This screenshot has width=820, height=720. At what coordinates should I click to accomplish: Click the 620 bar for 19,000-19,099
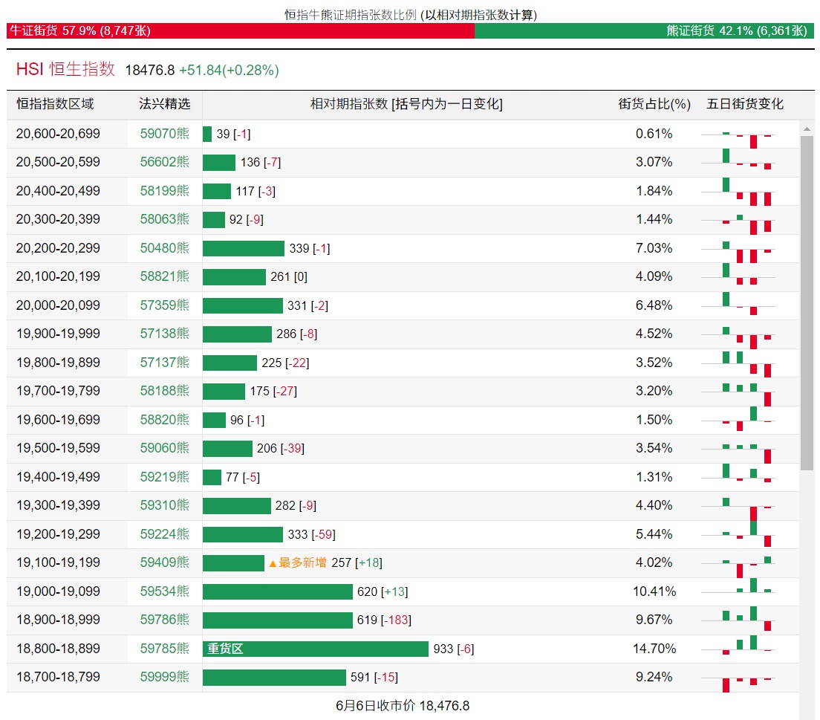(x=277, y=591)
